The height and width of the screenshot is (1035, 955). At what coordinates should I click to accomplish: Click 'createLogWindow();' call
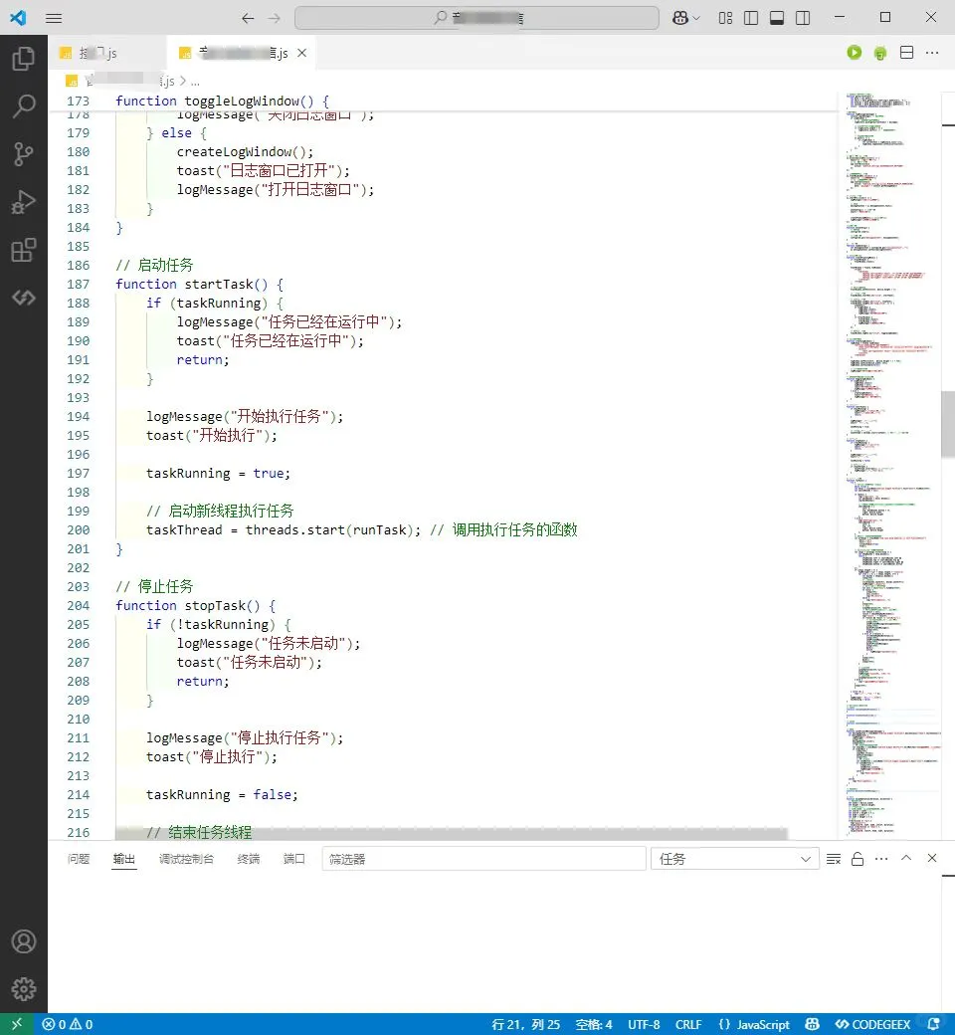click(245, 152)
